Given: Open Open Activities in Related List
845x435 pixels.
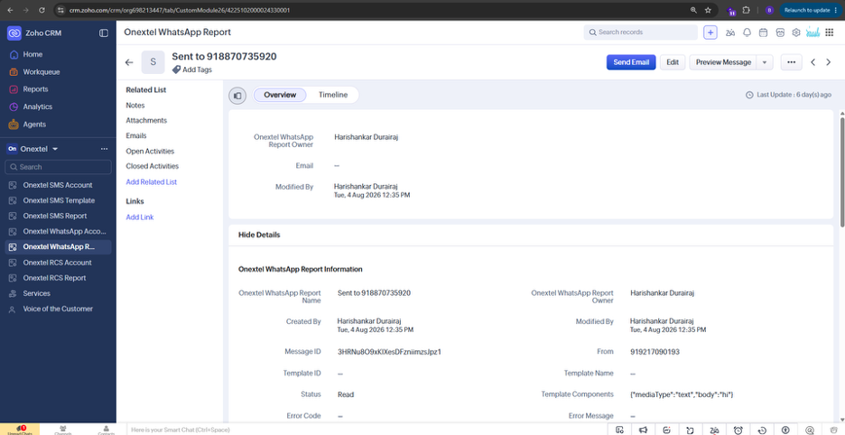Looking at the screenshot, I should [x=151, y=152].
